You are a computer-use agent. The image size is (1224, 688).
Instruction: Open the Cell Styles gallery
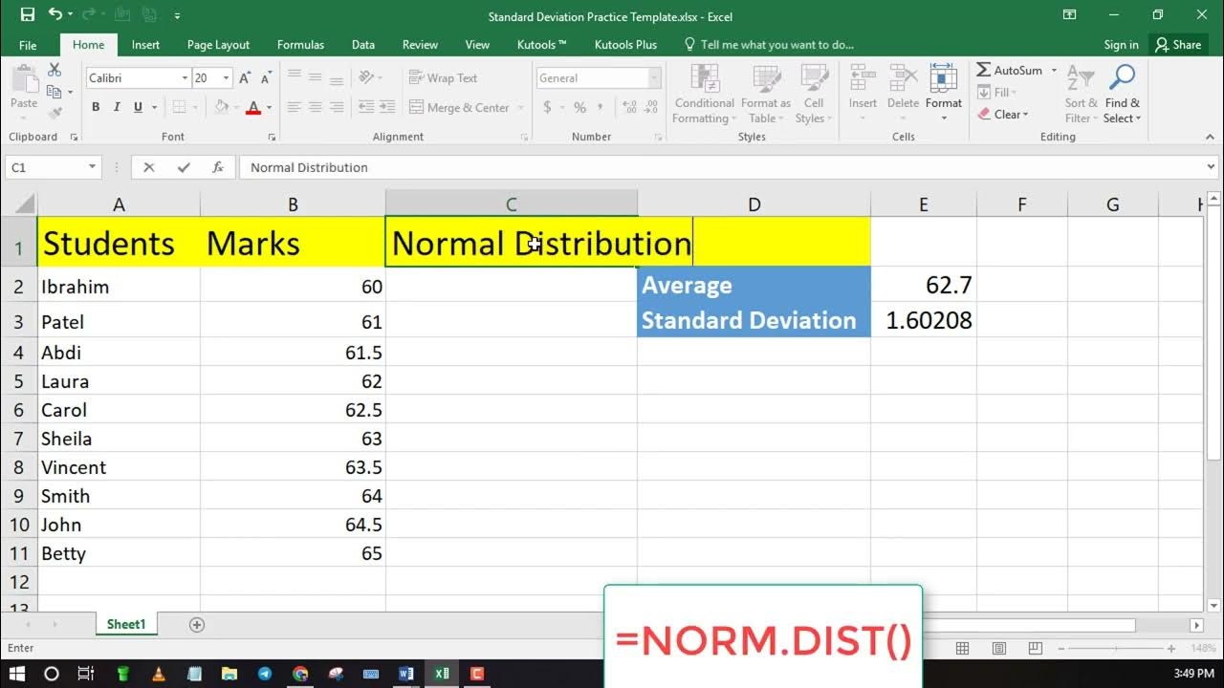point(814,93)
